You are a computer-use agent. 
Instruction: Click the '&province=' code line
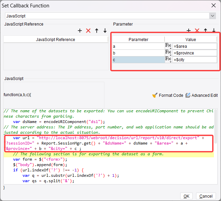pyautogui.click(x=43, y=149)
